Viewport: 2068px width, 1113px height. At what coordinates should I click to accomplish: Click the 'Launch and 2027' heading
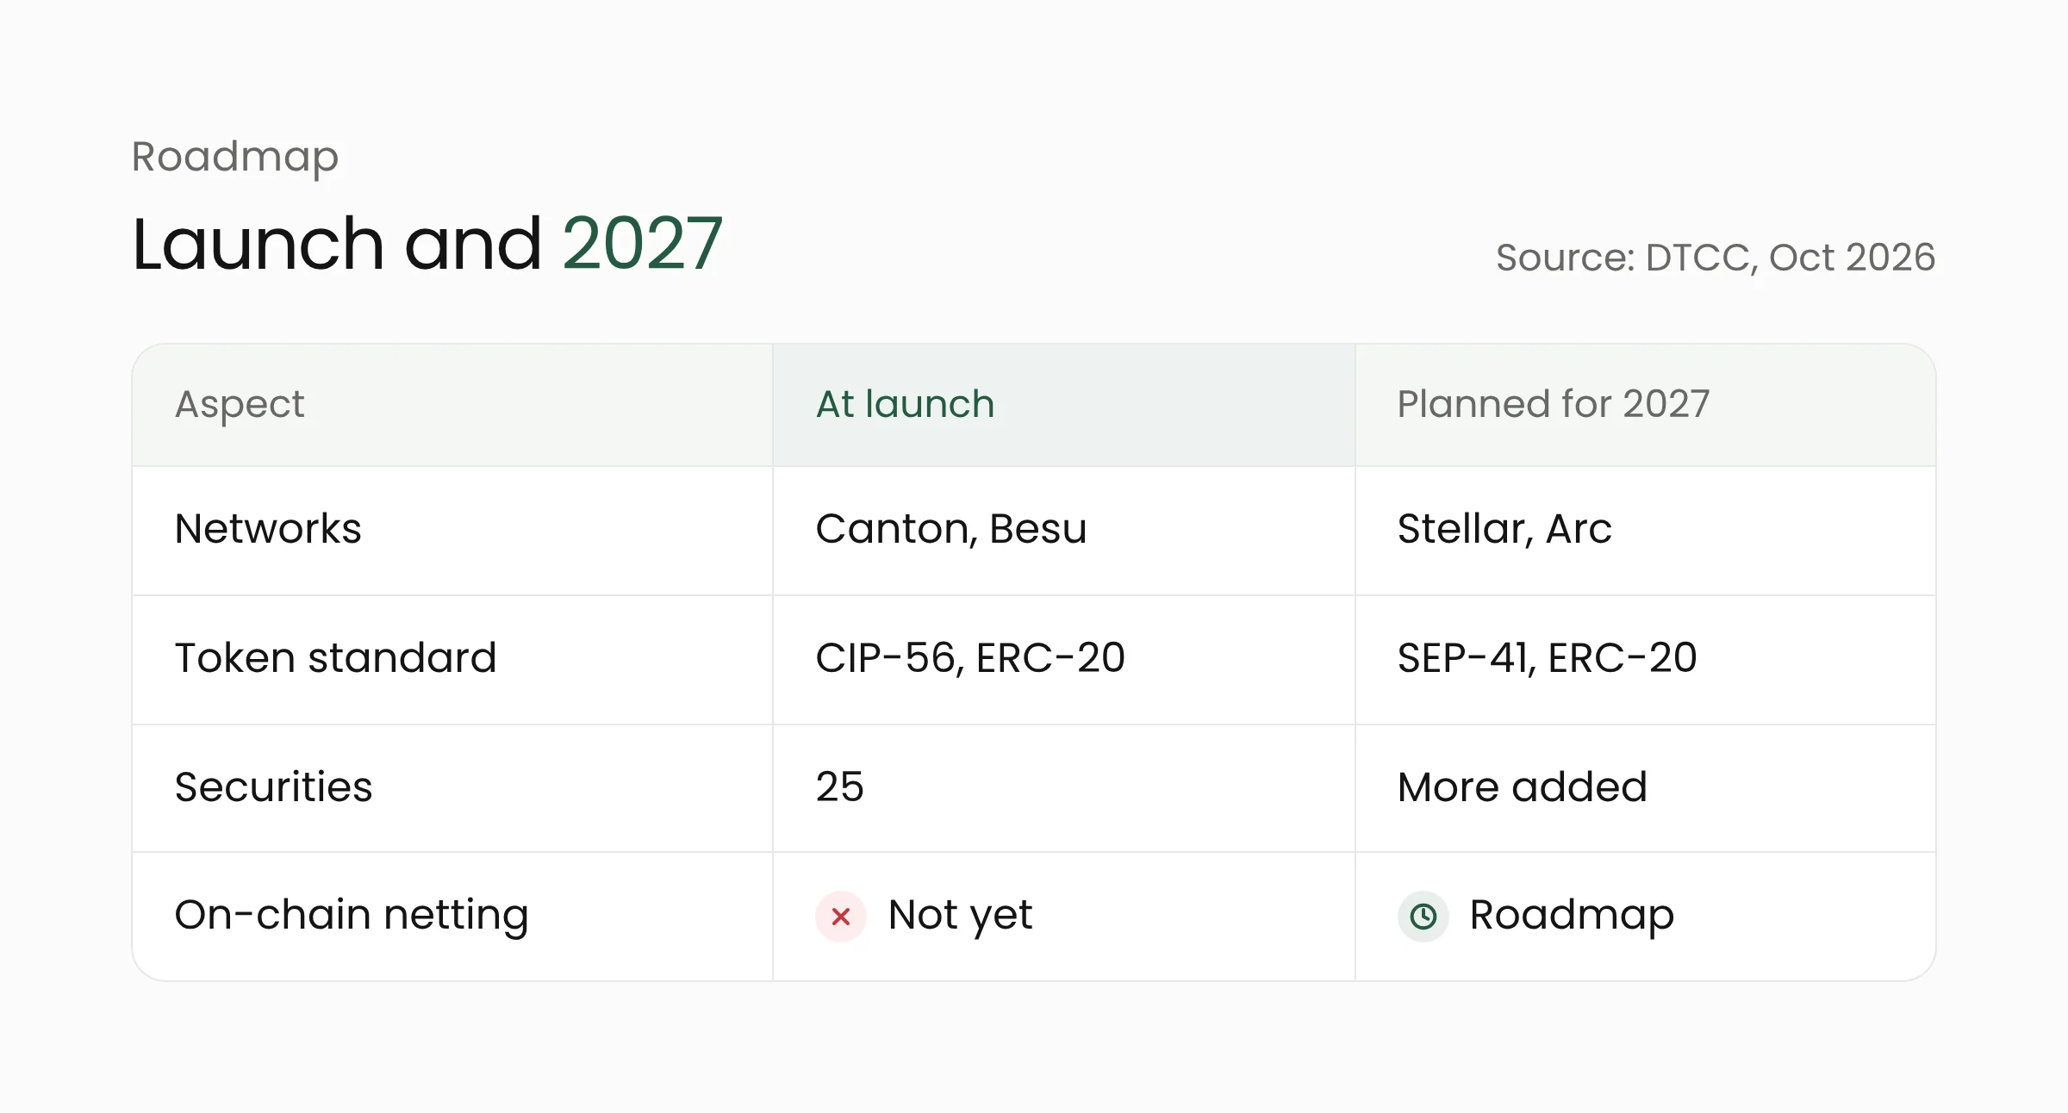pos(427,244)
